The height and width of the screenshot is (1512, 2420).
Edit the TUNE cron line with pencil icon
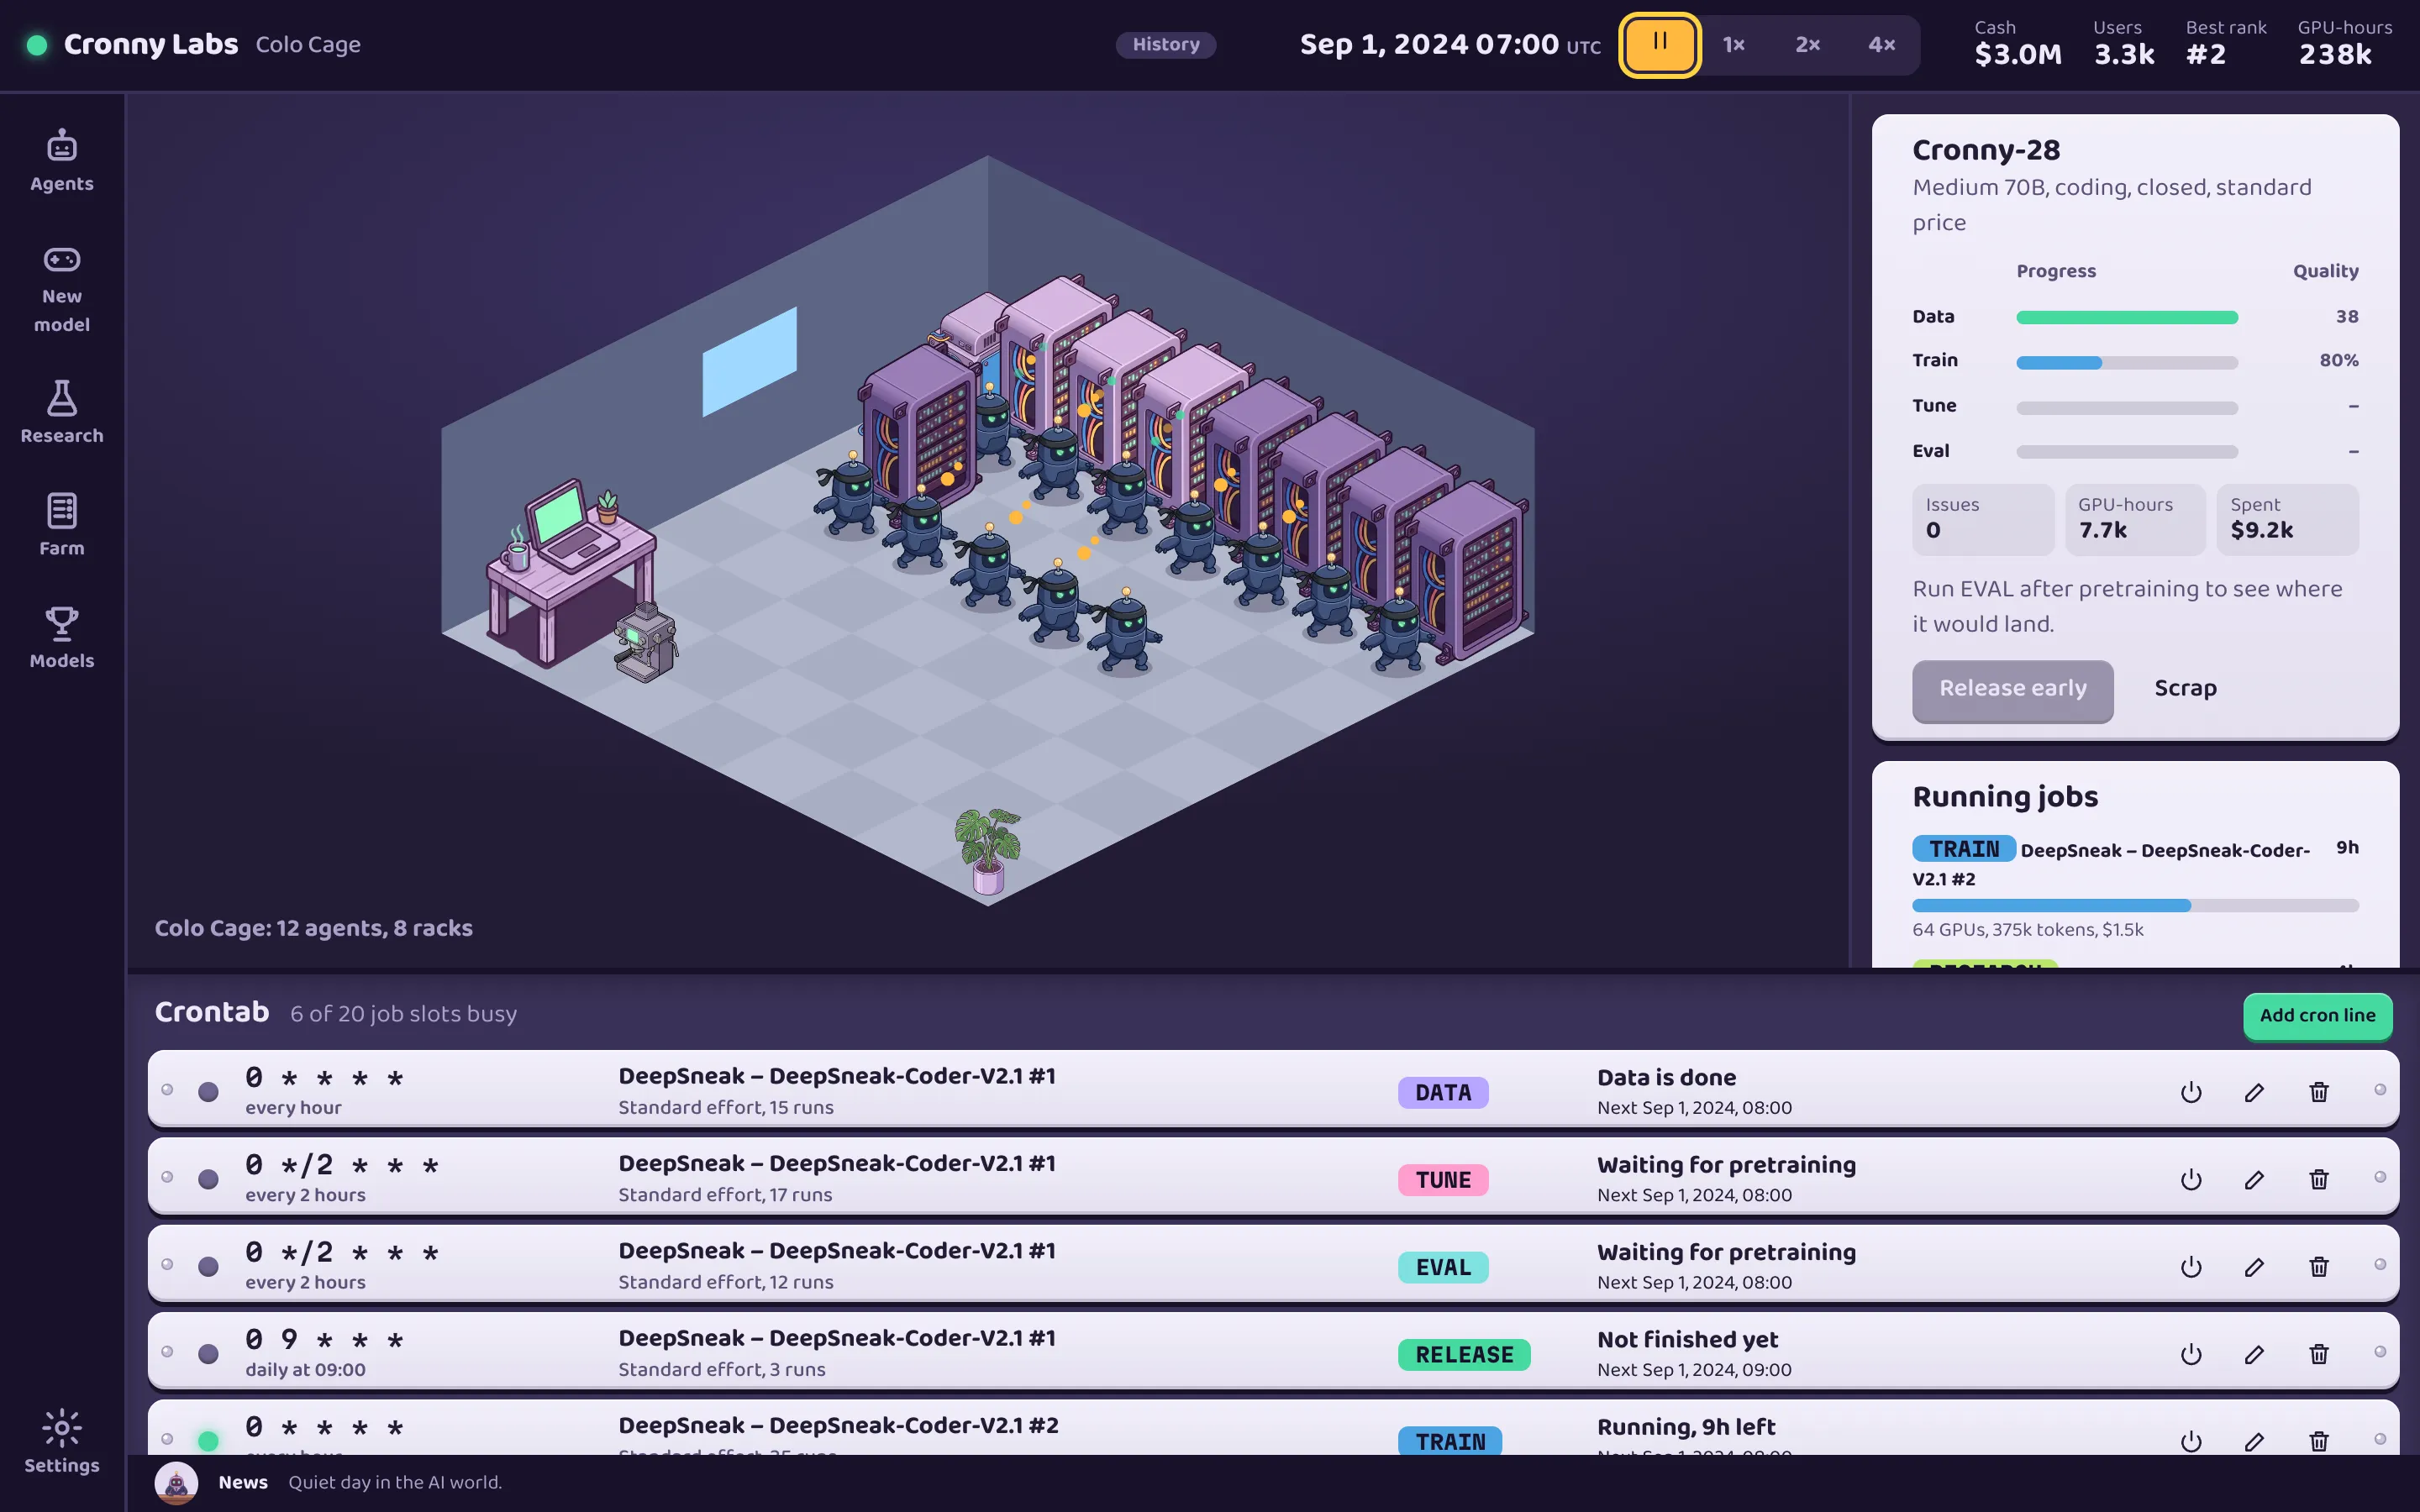(x=2254, y=1179)
